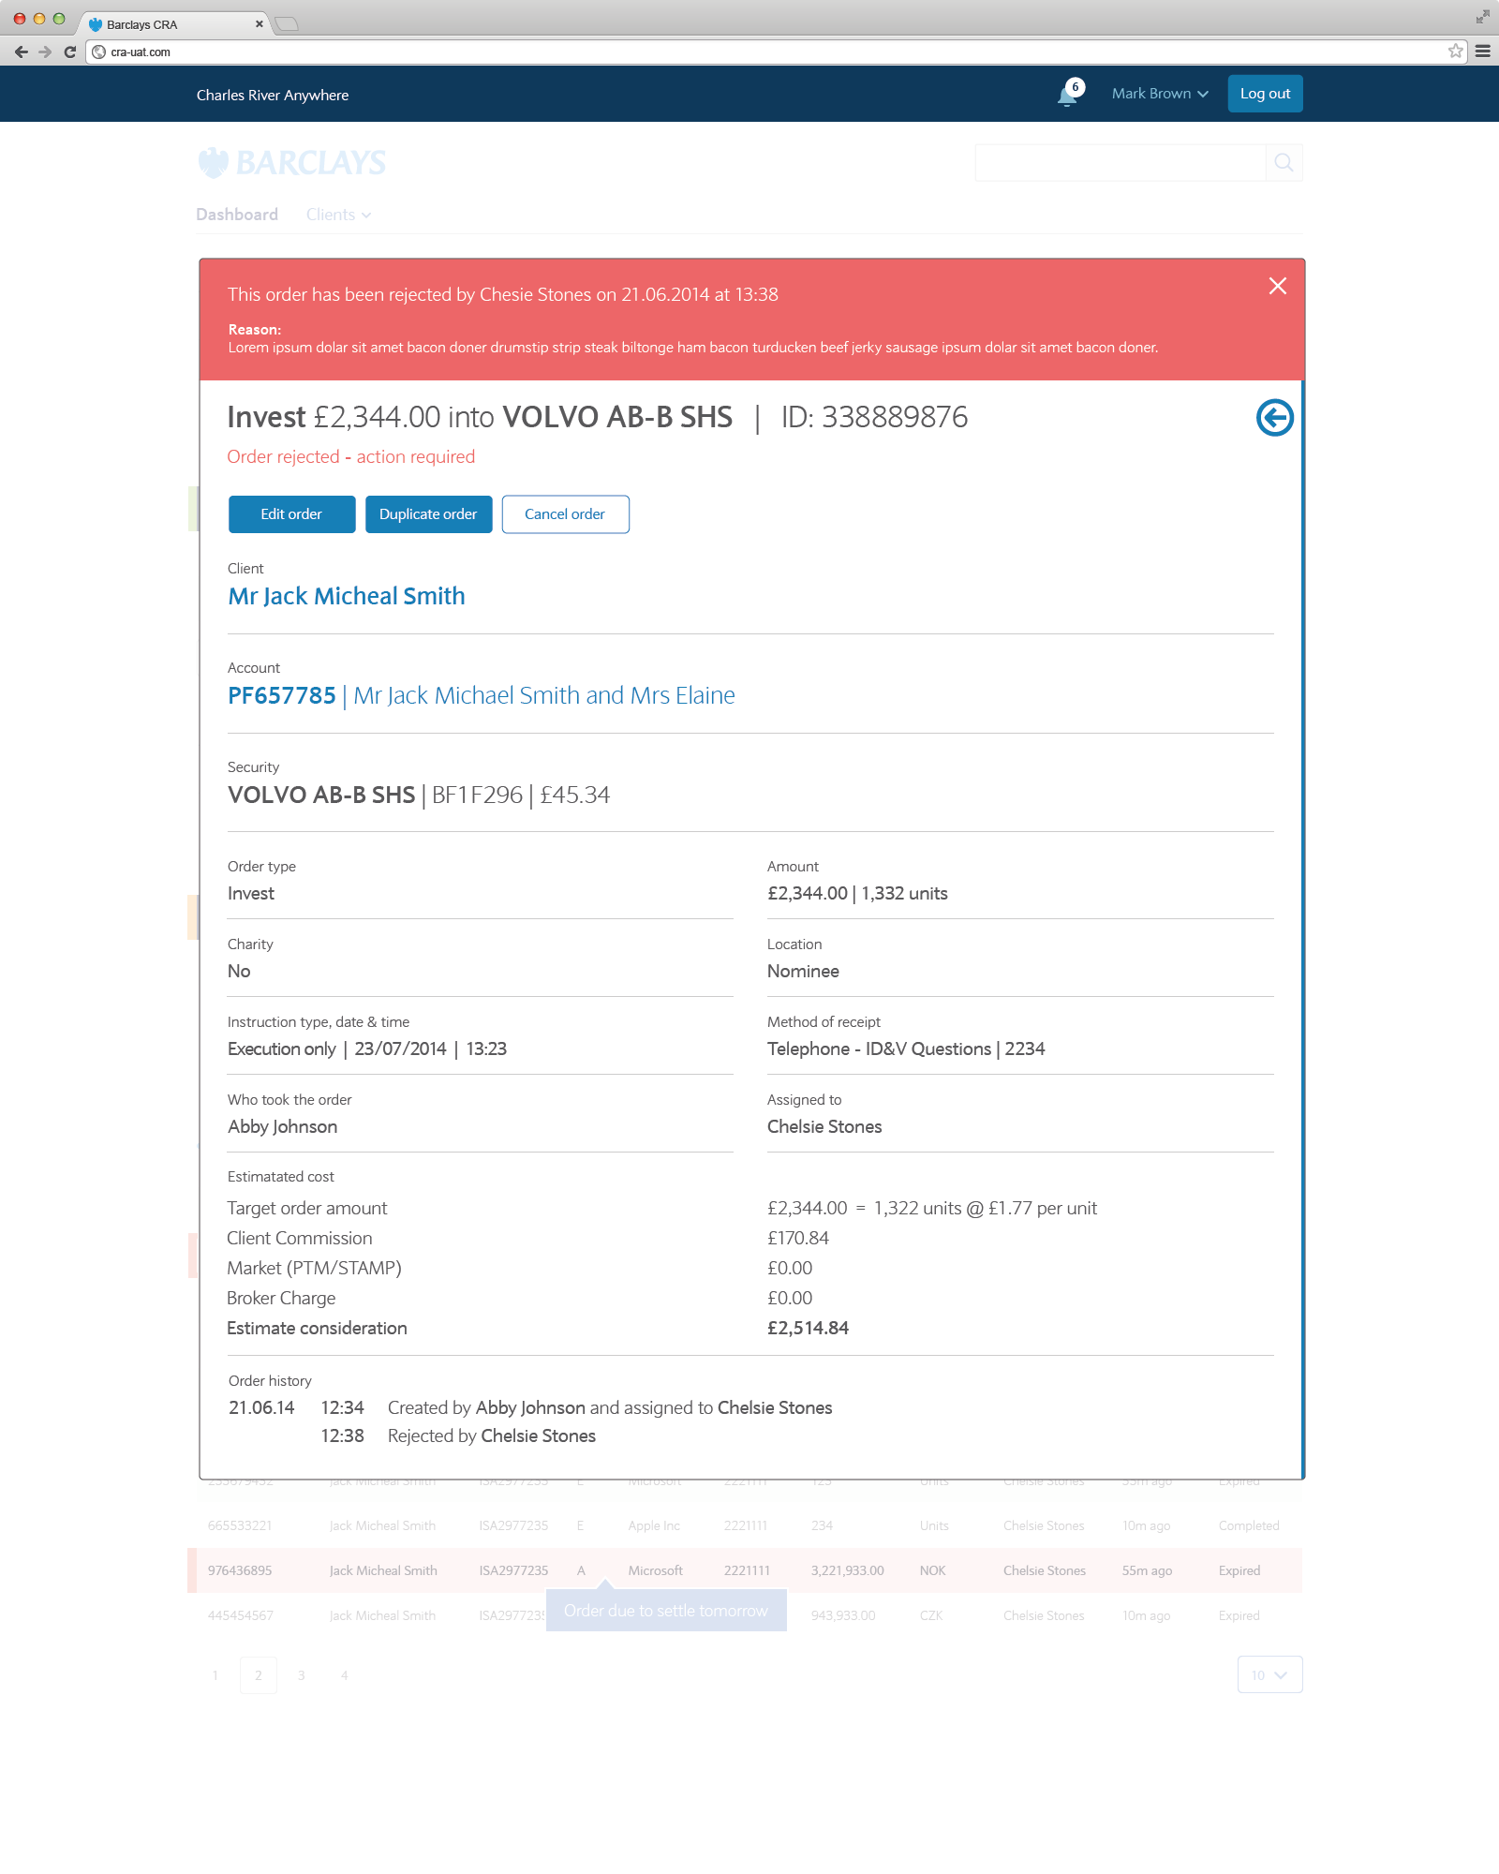
Task: Click the Barclays logo
Action: coord(291,163)
